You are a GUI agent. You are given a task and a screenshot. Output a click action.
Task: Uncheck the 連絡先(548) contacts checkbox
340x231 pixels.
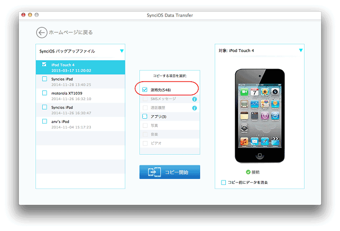145,89
